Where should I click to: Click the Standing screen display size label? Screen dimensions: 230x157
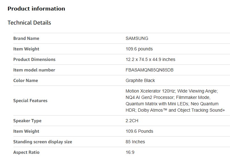pyautogui.click(x=42, y=142)
